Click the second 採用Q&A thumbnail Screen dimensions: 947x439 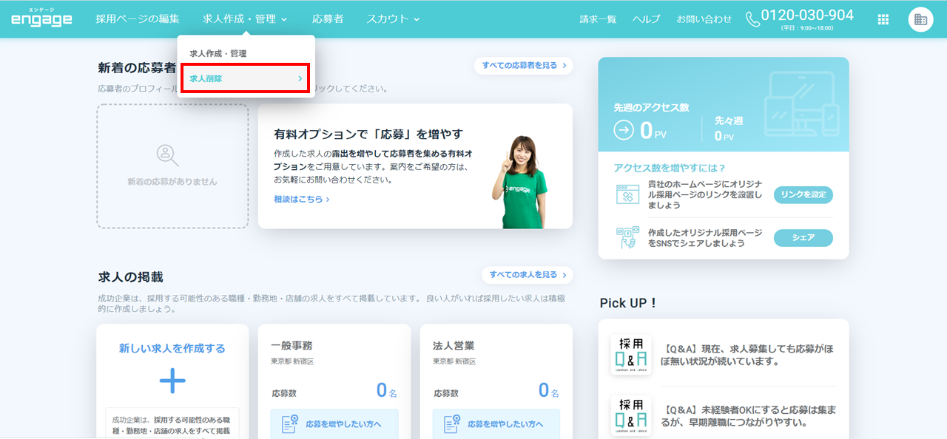coord(630,415)
